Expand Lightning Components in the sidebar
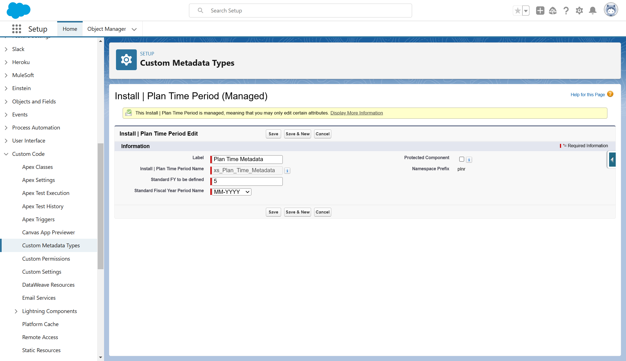Screen dimensions: 626x361 [16, 311]
